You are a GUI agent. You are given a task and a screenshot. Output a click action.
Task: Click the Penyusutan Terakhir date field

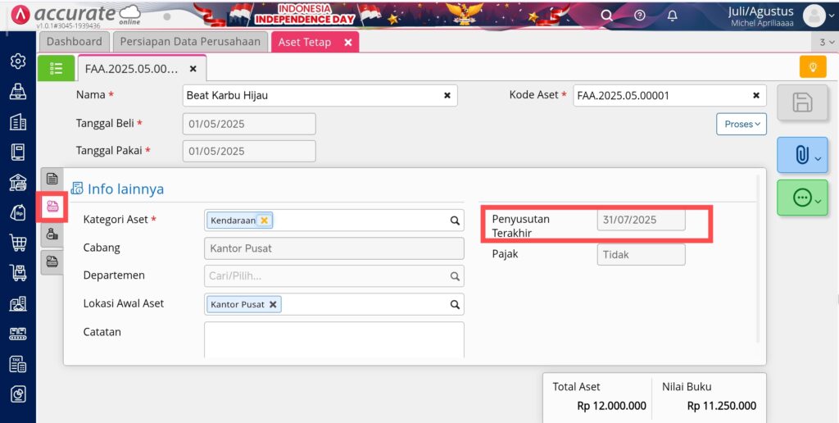641,220
